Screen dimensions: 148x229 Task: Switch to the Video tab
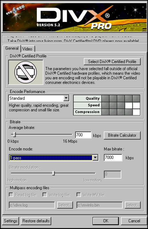(x=27, y=49)
